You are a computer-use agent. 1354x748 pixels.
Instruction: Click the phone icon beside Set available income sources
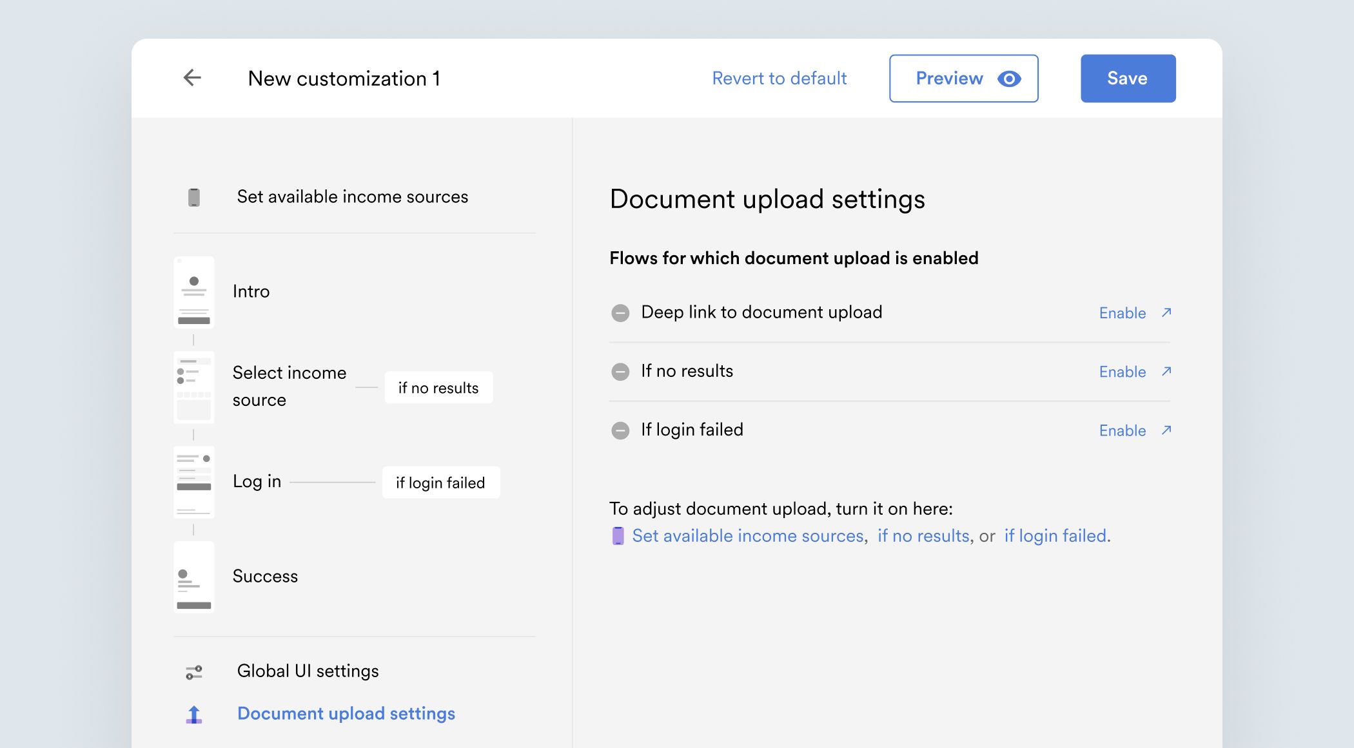(x=194, y=197)
